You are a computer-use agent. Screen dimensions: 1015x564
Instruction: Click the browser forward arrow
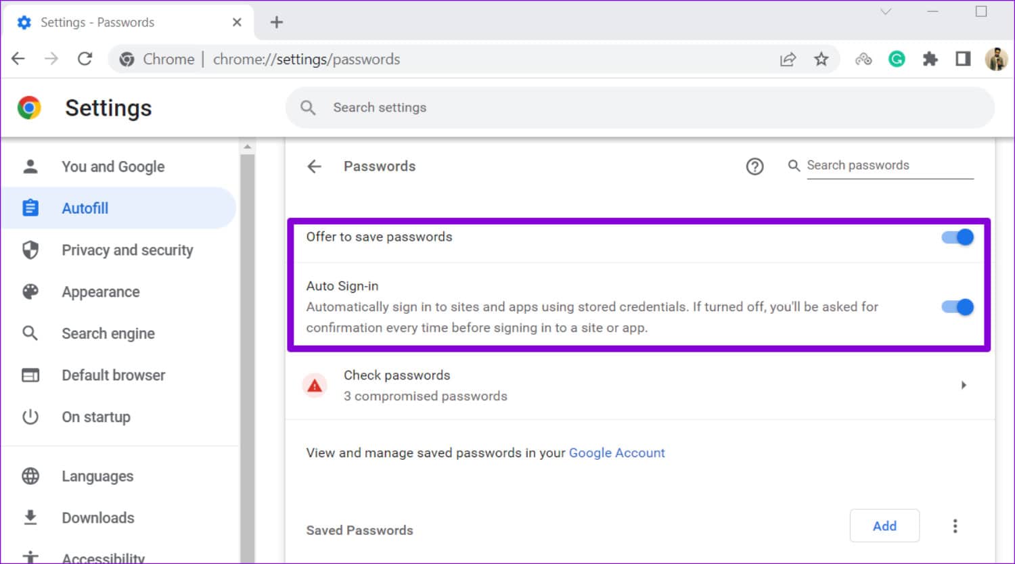click(x=51, y=59)
